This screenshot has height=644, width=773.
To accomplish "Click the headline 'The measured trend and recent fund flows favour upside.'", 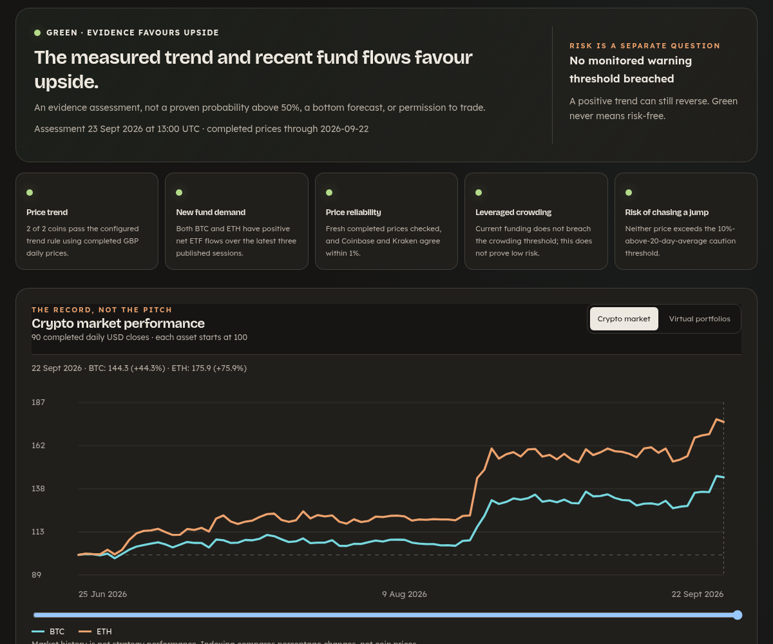I will pos(253,70).
